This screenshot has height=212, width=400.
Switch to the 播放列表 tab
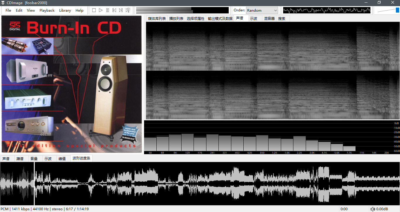click(x=176, y=18)
